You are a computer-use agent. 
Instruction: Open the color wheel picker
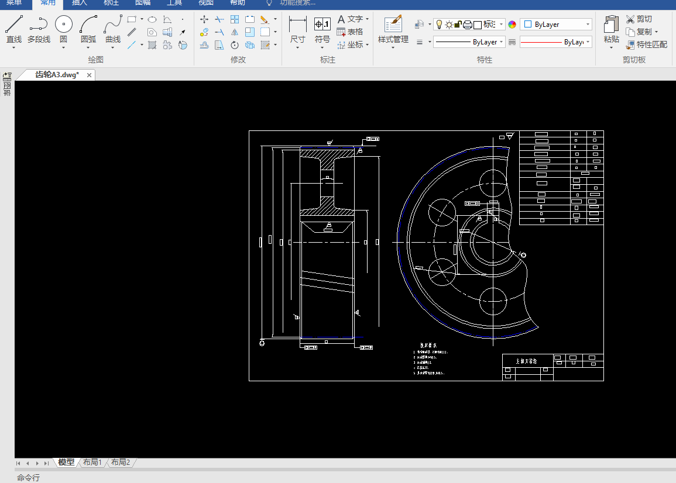click(512, 25)
